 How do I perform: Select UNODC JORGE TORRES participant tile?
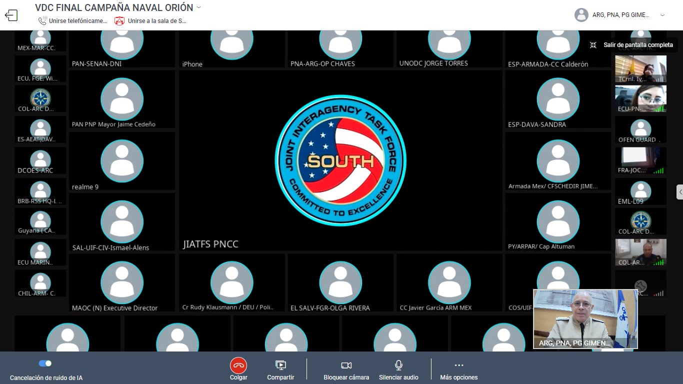(x=449, y=49)
